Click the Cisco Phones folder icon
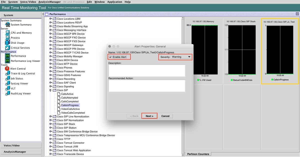 tap(54, 67)
